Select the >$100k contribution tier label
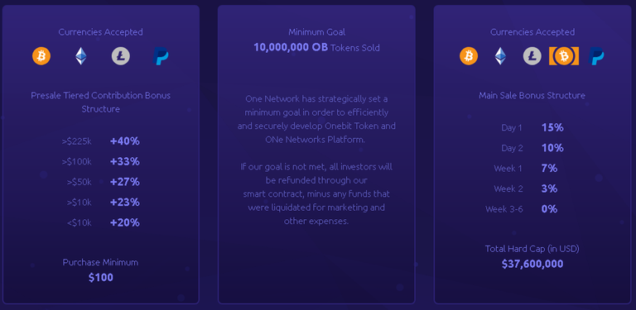This screenshot has height=310, width=636. click(76, 162)
